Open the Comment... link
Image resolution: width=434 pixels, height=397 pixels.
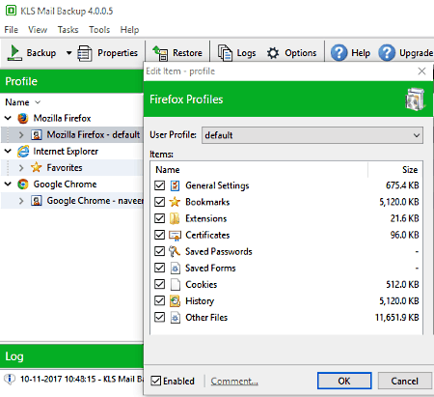tap(234, 382)
